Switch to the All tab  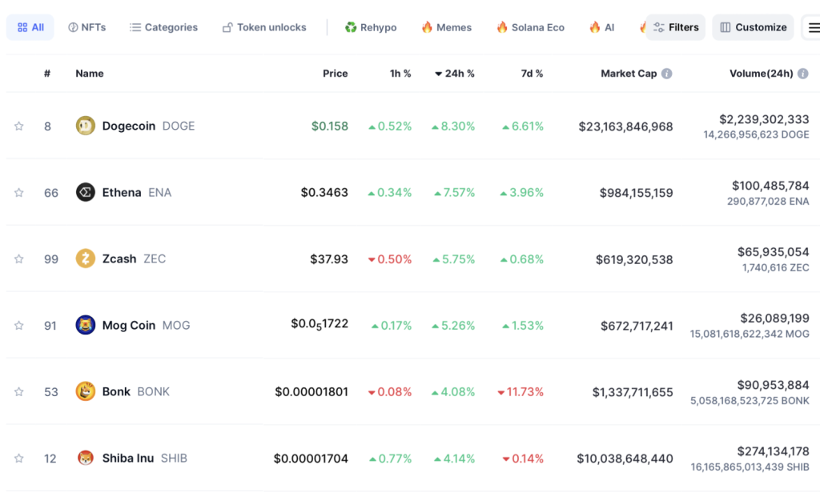[x=30, y=27]
